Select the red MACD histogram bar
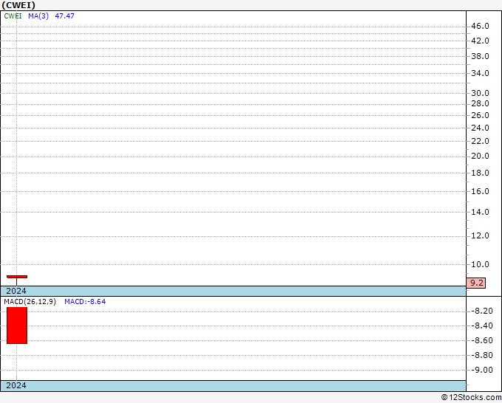 [17, 325]
